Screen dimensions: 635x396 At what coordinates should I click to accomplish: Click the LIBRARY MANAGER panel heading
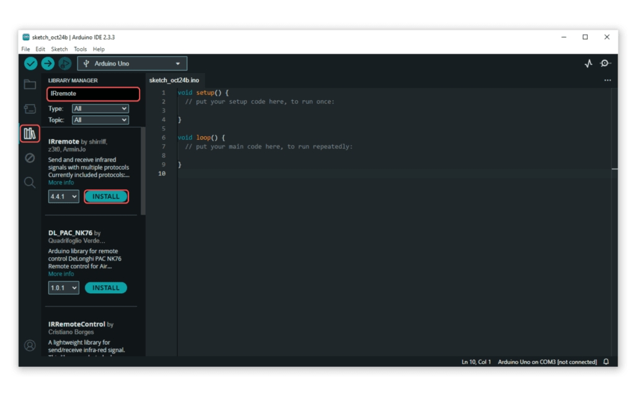click(73, 80)
